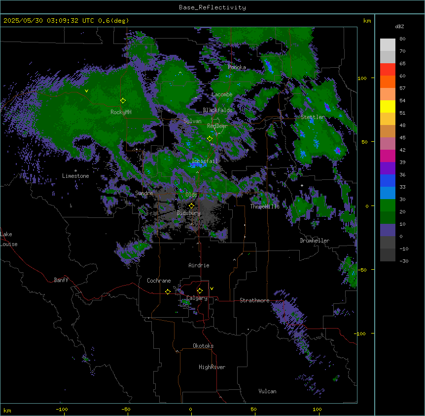This screenshot has height=416, width=425.
Task: Pick the orange 57-60 dBZ legend swatch
Action: point(388,82)
